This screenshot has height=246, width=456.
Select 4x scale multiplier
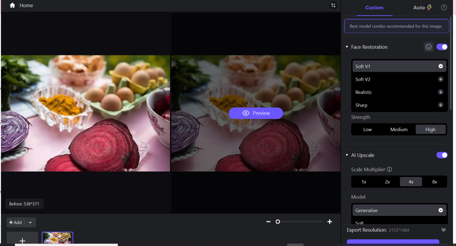click(x=411, y=181)
